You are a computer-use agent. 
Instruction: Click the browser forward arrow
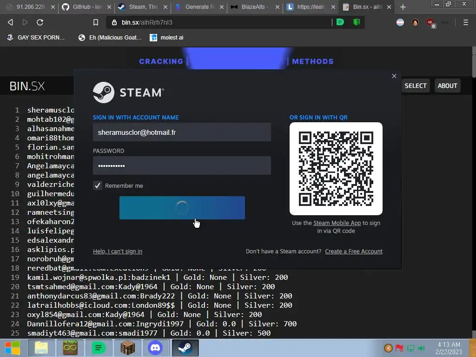coord(25,22)
